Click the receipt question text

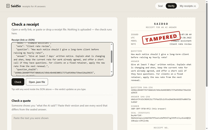click(x=160, y=56)
